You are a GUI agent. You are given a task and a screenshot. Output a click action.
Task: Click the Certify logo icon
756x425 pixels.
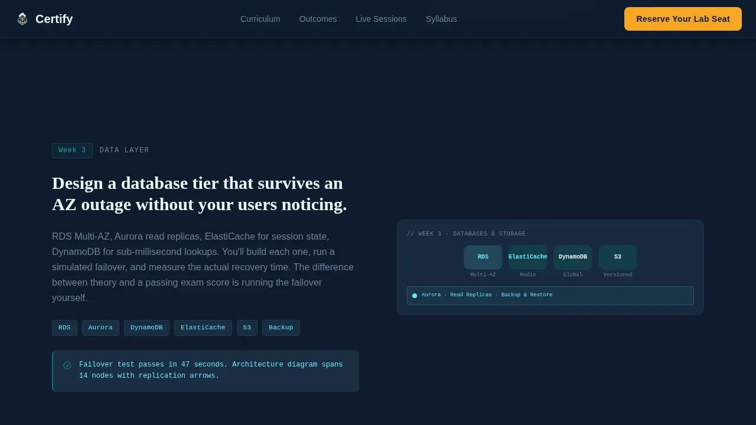(x=22, y=19)
